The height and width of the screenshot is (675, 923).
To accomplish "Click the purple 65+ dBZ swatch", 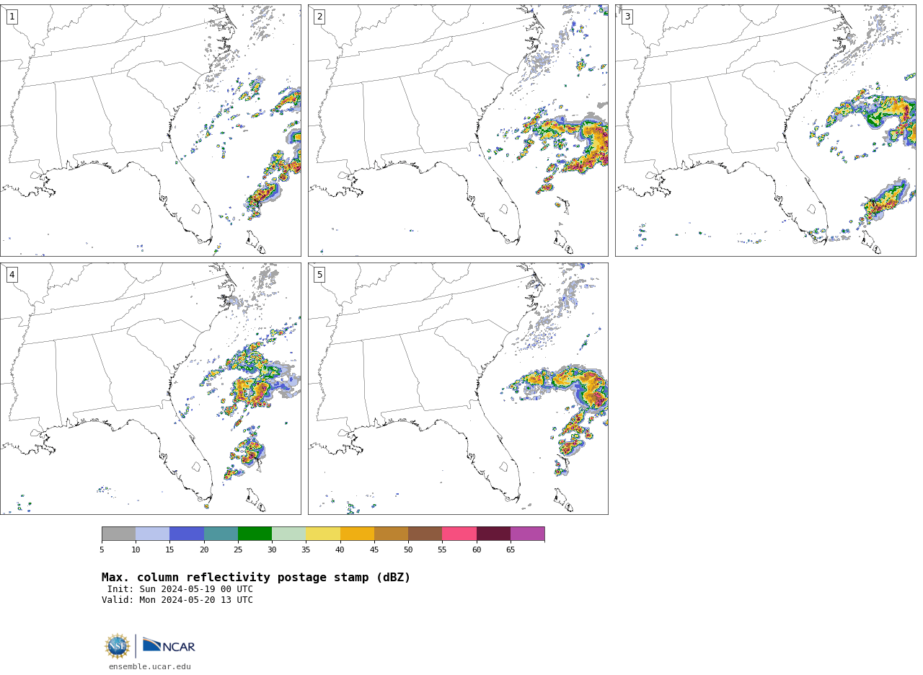I will (528, 534).
